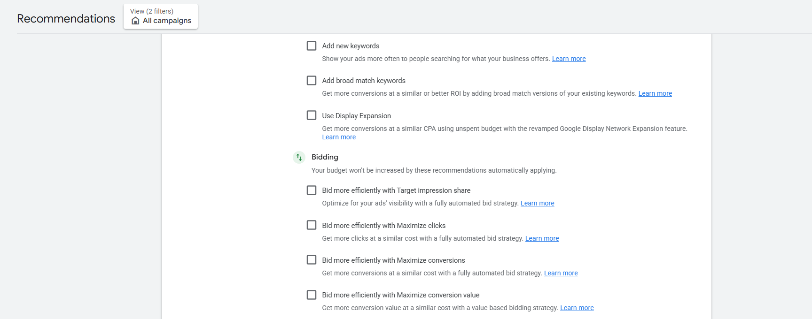Check the Maximize conversion value checkbox
This screenshot has height=319, width=812.
tap(312, 295)
